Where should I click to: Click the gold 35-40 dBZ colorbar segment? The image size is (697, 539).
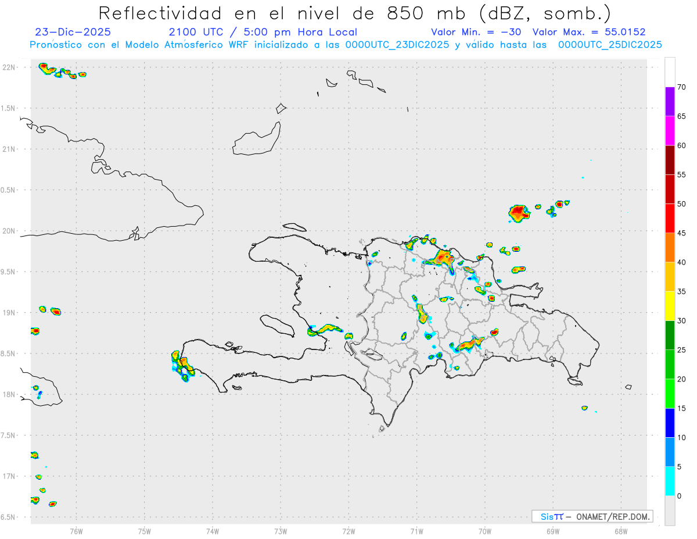point(670,277)
